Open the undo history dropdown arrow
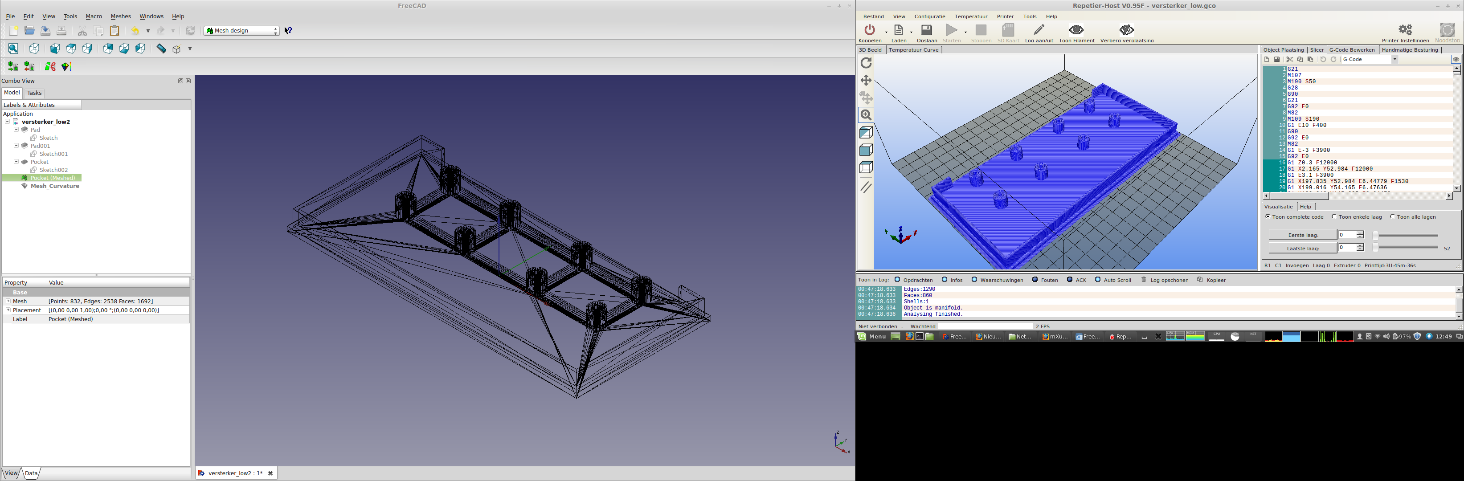Screen dimensions: 1464x481 (148, 31)
